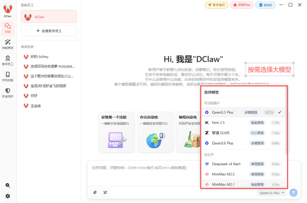Click the MiniMax M2.5 waveform icon

(207, 174)
